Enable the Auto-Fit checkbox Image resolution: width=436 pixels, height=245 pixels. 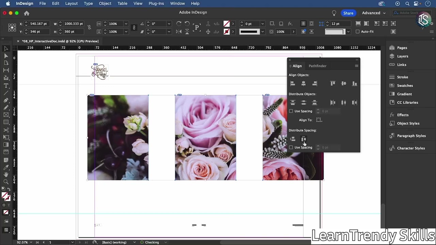click(357, 32)
